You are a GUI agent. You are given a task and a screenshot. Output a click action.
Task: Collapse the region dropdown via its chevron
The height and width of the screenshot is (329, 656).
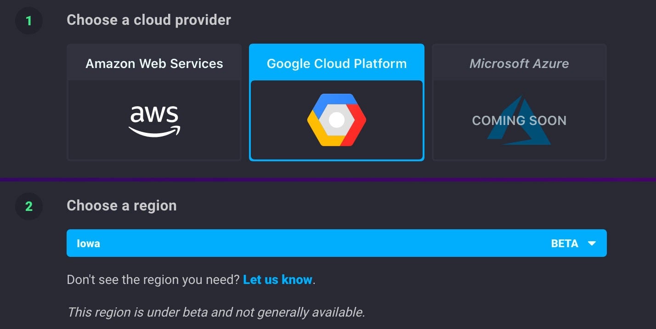coord(592,243)
